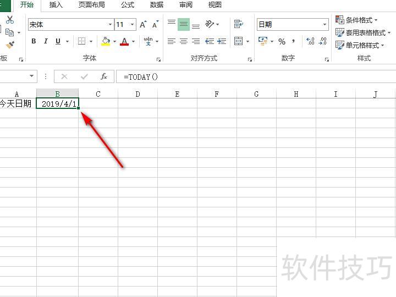
Task: Confirm formula entry with checkmark
Action: coord(84,76)
